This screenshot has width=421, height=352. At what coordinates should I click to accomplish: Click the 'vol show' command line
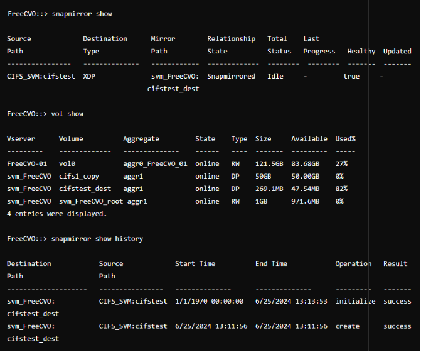coord(45,114)
